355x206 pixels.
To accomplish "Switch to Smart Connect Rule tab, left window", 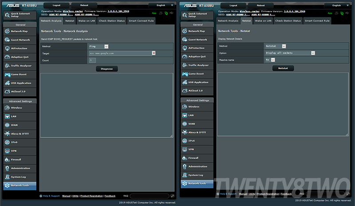I will click(x=141, y=21).
